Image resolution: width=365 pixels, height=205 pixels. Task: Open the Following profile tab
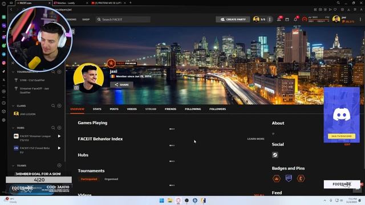(x=193, y=109)
